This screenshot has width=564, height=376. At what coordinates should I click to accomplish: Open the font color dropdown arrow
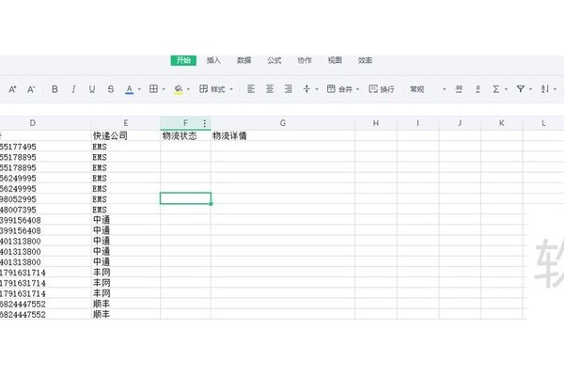pyautogui.click(x=139, y=89)
